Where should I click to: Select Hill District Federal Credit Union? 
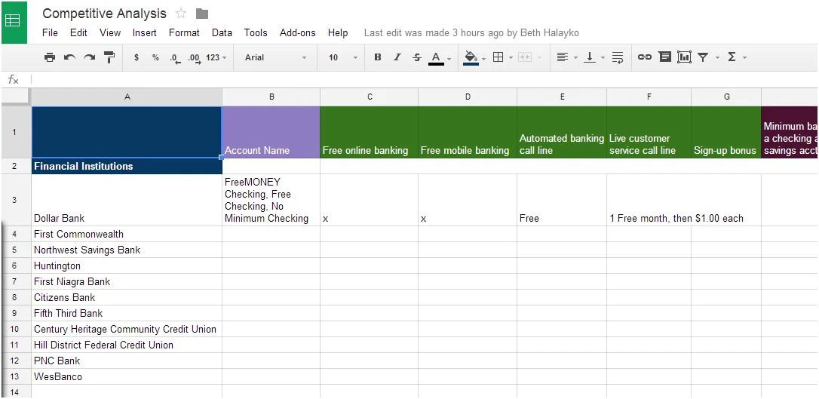point(127,345)
